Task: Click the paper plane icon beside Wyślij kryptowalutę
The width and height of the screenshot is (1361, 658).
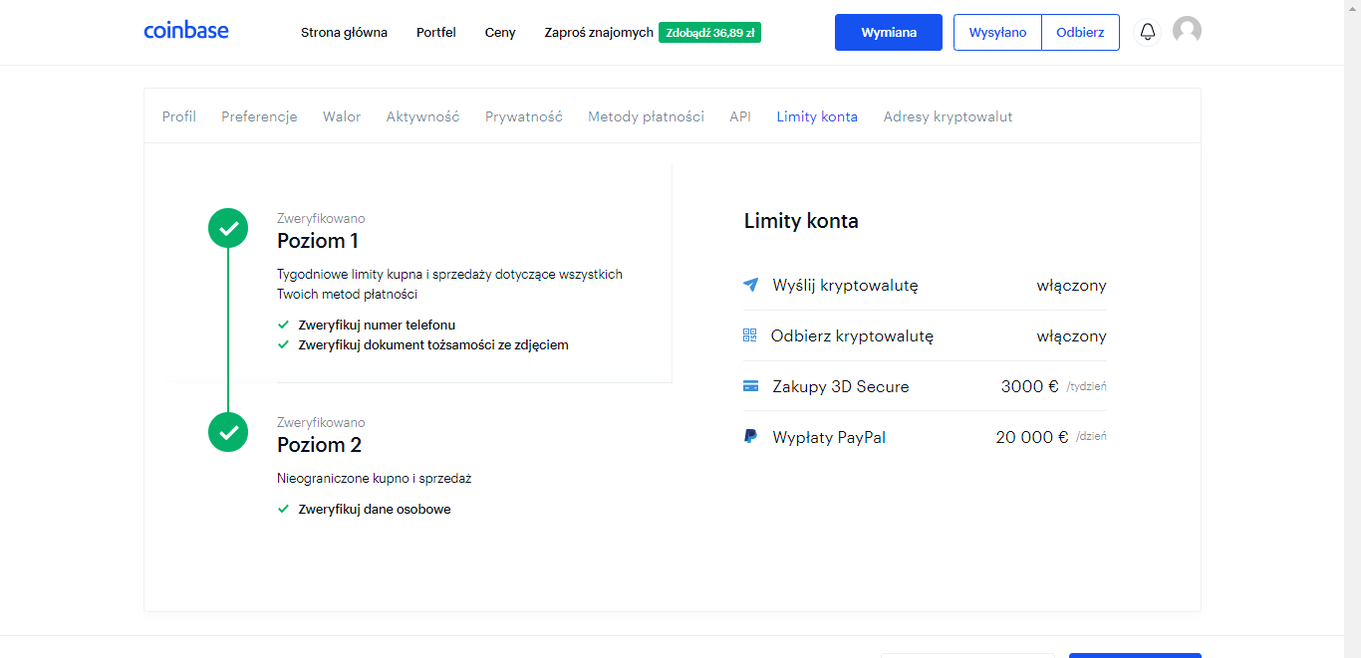Action: (750, 285)
